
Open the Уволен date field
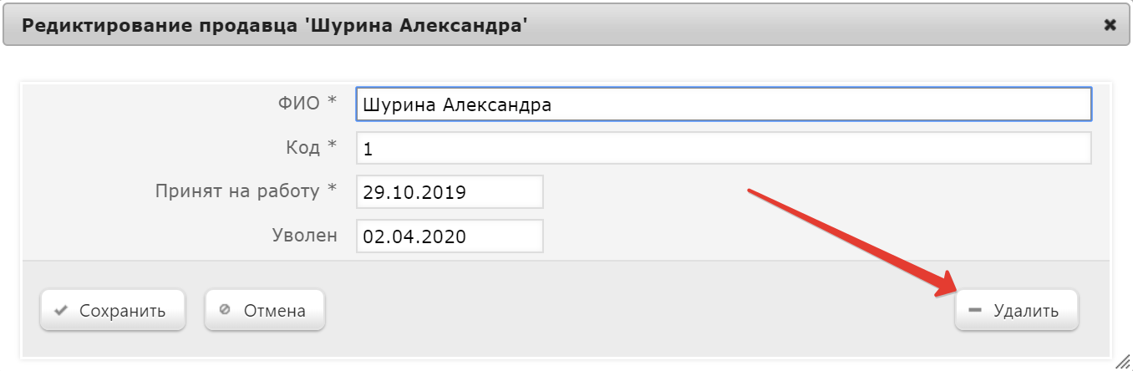click(x=450, y=236)
